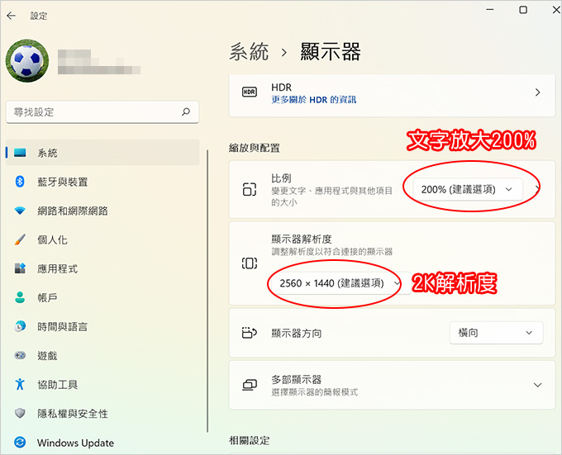Open the 200% scale dropdown

468,189
